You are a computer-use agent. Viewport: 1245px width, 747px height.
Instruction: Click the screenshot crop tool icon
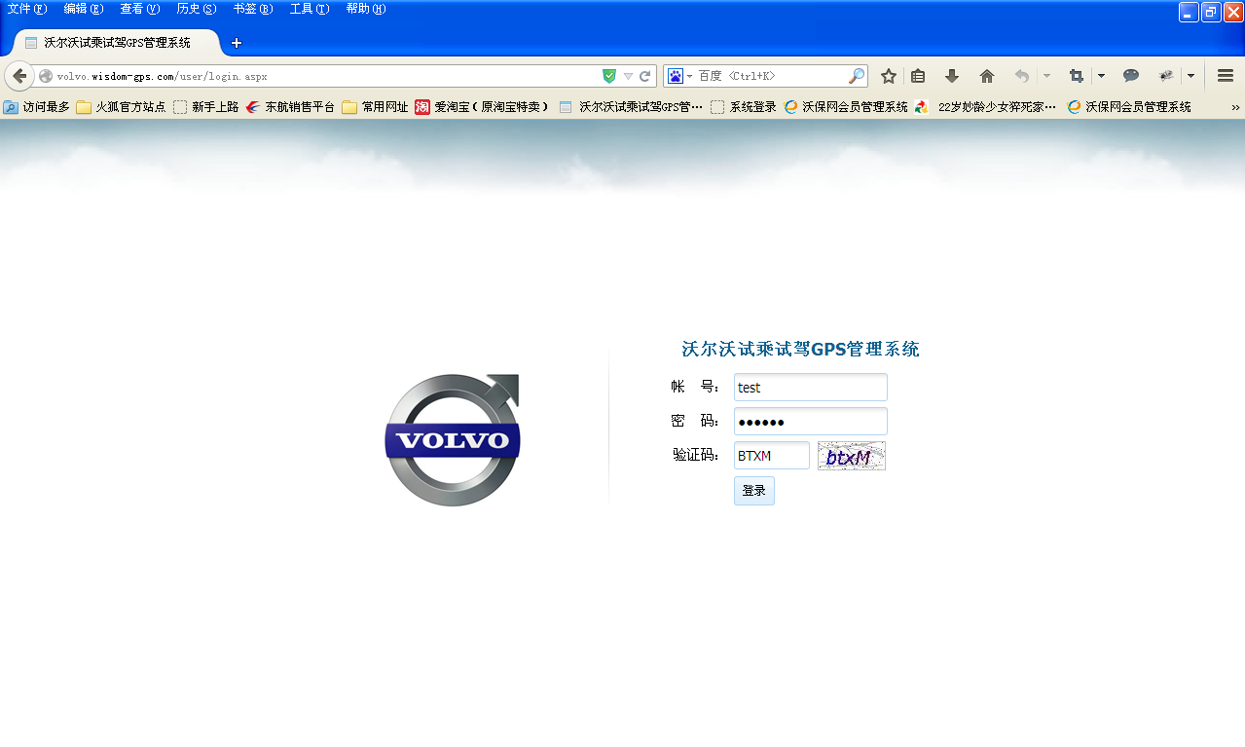(1076, 76)
